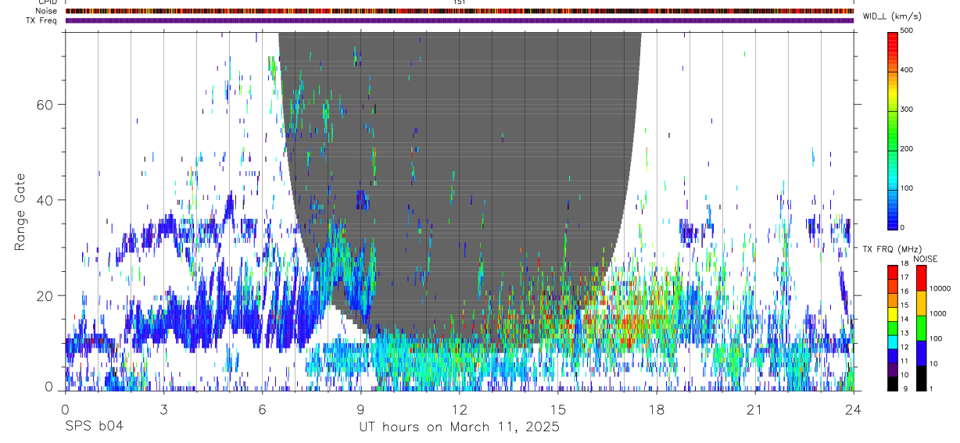The width and height of the screenshot is (960, 443).
Task: Click the 16 tick on the TX FRQ legend
Action: coord(905,291)
